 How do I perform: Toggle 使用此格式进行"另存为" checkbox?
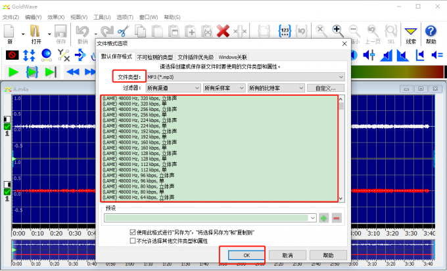tap(133, 232)
